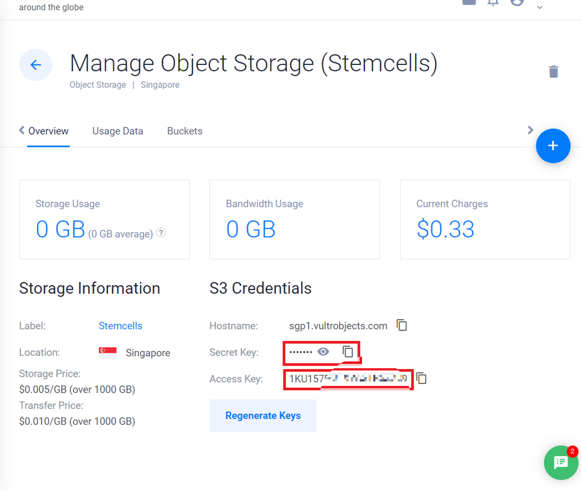Reveal the Secret Key with eye icon
Image resolution: width=581 pixels, height=491 pixels.
[x=323, y=352]
